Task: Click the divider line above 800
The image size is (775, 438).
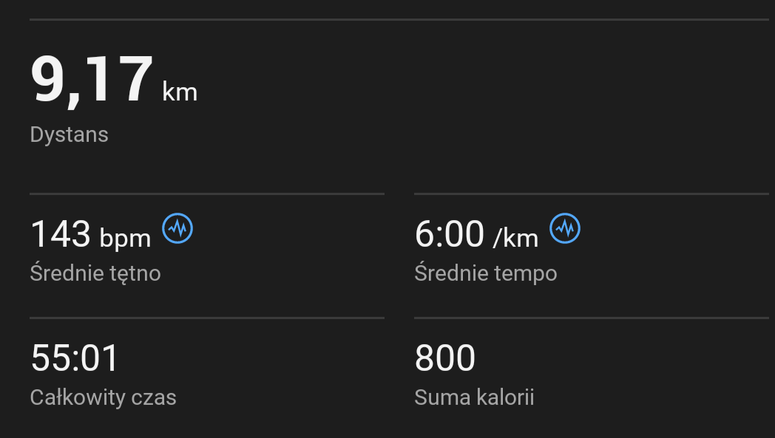Action: click(x=592, y=318)
